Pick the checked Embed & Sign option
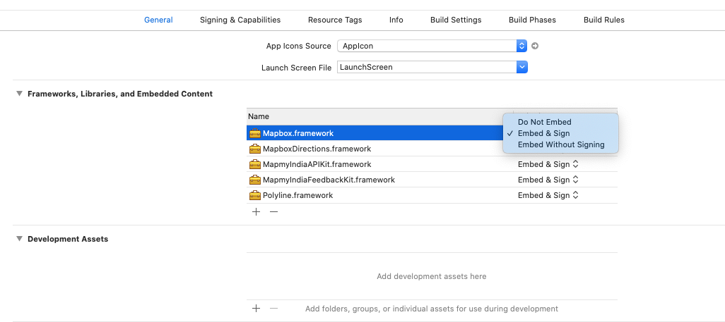Image resolution: width=725 pixels, height=322 pixels. tap(543, 133)
